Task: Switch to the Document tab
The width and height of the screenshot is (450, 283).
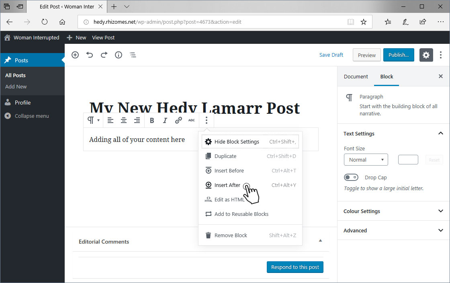Action: tap(356, 77)
